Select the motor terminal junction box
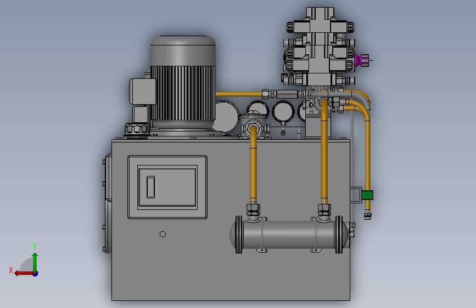The height and width of the screenshot is (308, 476). 142,91
